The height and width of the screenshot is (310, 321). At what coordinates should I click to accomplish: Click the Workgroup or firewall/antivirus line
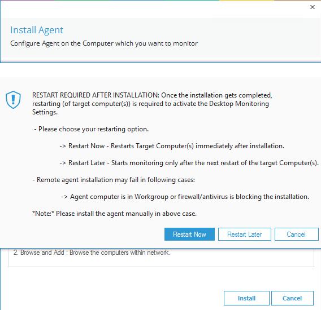[x=185, y=197]
